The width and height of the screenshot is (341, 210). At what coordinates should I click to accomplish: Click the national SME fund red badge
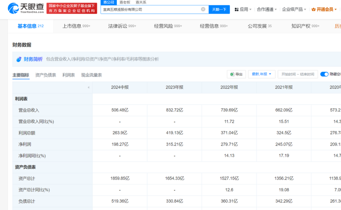point(72,8)
